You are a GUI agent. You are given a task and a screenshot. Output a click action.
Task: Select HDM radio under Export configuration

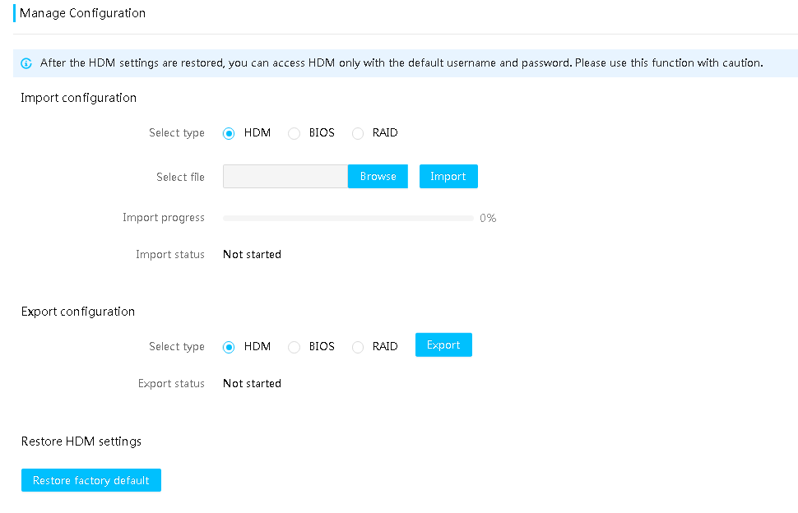point(229,347)
